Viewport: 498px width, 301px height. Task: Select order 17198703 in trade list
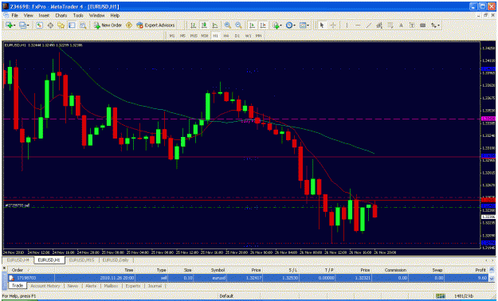(249, 278)
